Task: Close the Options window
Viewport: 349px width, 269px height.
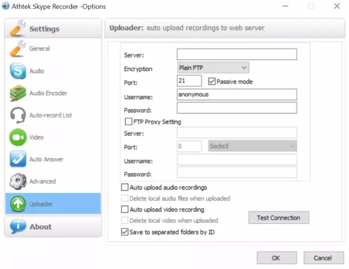Action: coord(337,6)
